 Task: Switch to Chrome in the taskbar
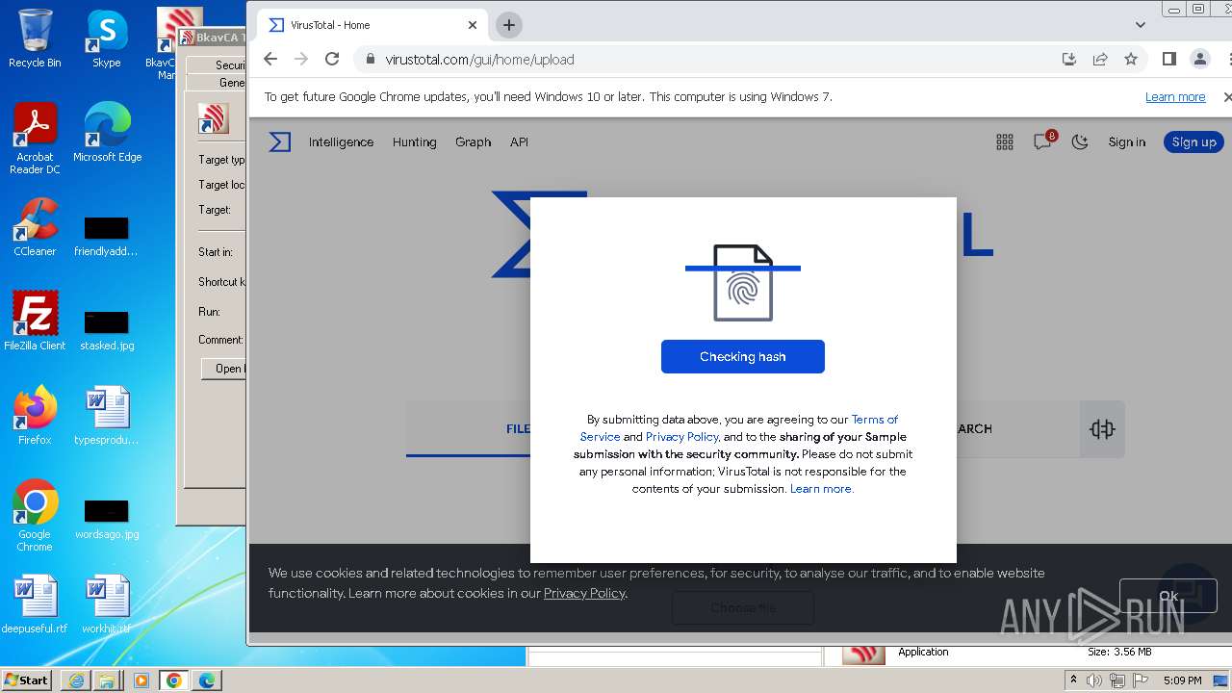[174, 680]
